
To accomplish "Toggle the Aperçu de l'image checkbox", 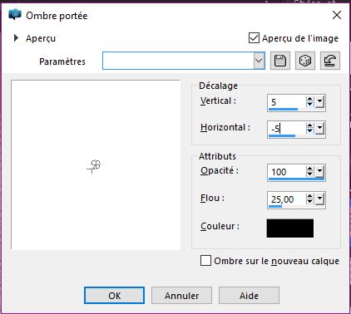I will (x=254, y=38).
